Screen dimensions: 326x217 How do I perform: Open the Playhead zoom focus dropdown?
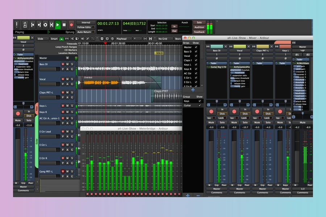pyautogui.click(x=124, y=39)
